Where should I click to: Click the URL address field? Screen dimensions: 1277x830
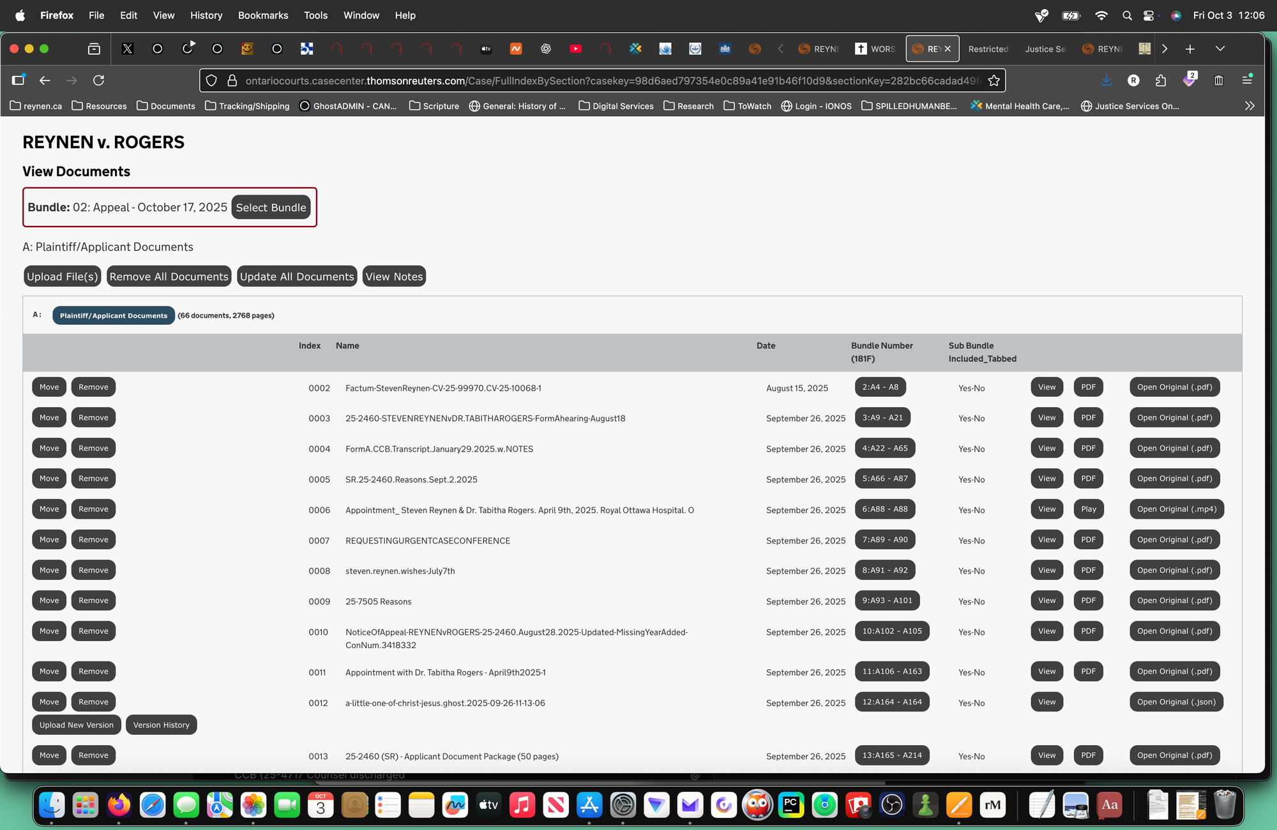pyautogui.click(x=607, y=80)
